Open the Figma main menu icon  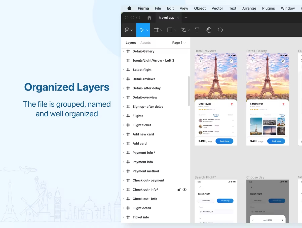(x=127, y=30)
